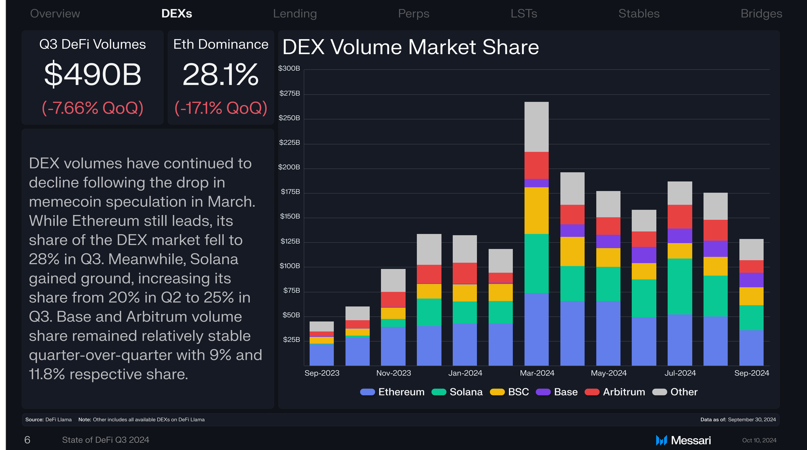The height and width of the screenshot is (450, 807).
Task: Click the (-7.66% QoQ) change value
Action: pos(93,108)
